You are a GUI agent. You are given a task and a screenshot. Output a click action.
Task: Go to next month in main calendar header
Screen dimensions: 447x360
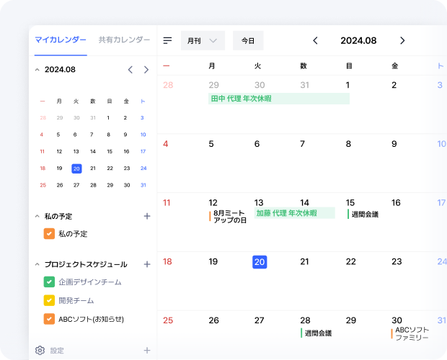(x=402, y=41)
